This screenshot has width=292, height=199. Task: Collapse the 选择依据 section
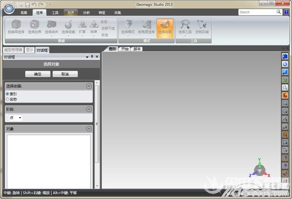coord(89,86)
